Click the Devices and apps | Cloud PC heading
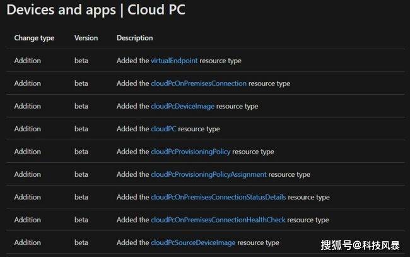The image size is (410, 257). (x=96, y=10)
